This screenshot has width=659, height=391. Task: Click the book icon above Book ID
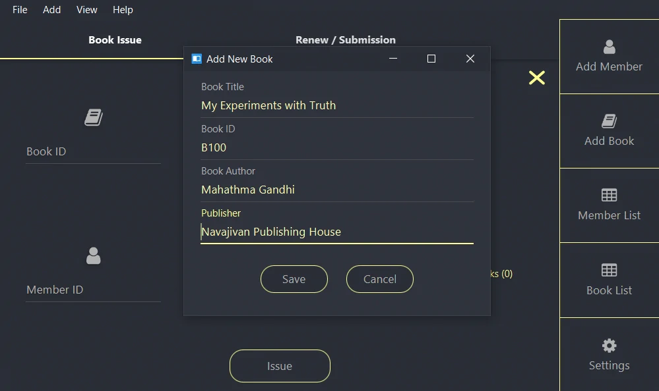[93, 117]
